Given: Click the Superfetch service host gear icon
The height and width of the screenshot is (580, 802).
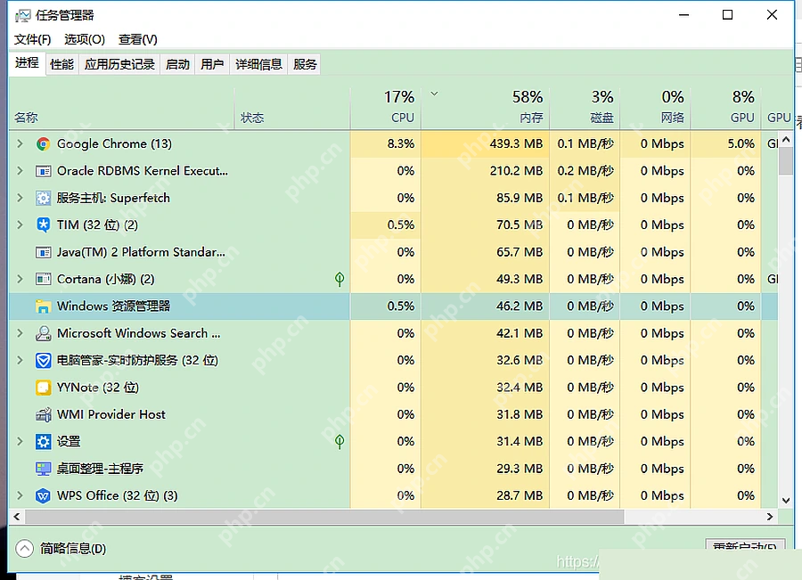Looking at the screenshot, I should coord(43,199).
